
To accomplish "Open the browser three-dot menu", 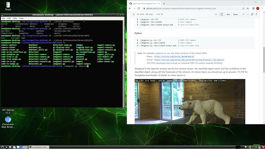I will 262,8.
